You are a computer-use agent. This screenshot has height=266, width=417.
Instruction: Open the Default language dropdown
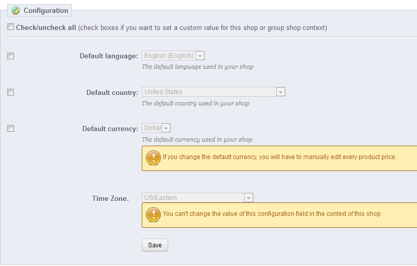pyautogui.click(x=174, y=56)
